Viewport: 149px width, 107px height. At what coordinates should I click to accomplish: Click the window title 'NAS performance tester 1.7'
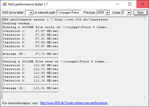(x=28, y=4)
